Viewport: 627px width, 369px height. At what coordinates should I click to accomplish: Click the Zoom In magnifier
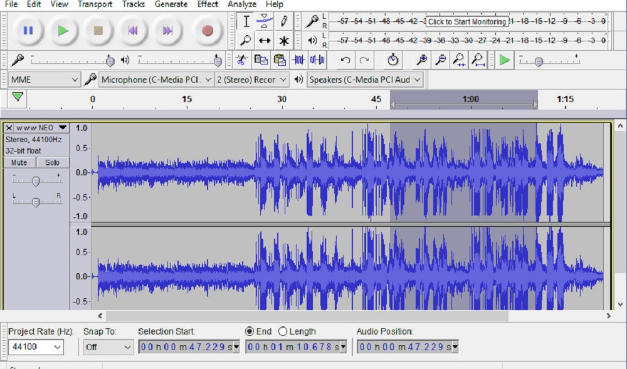click(421, 60)
